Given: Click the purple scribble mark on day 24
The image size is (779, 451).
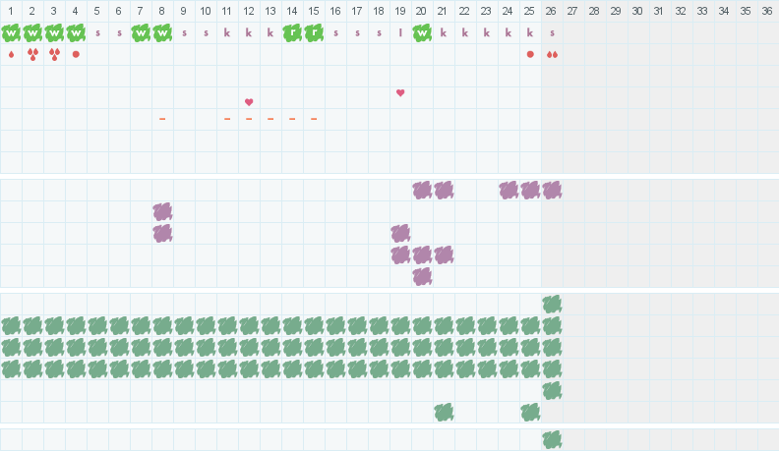Looking at the screenshot, I should pos(509,190).
